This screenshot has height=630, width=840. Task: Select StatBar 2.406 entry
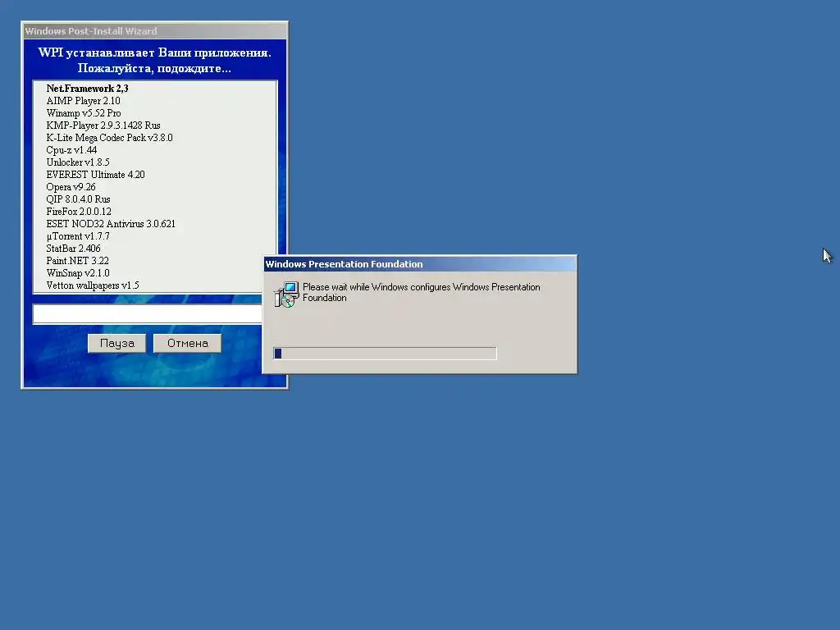(x=73, y=249)
